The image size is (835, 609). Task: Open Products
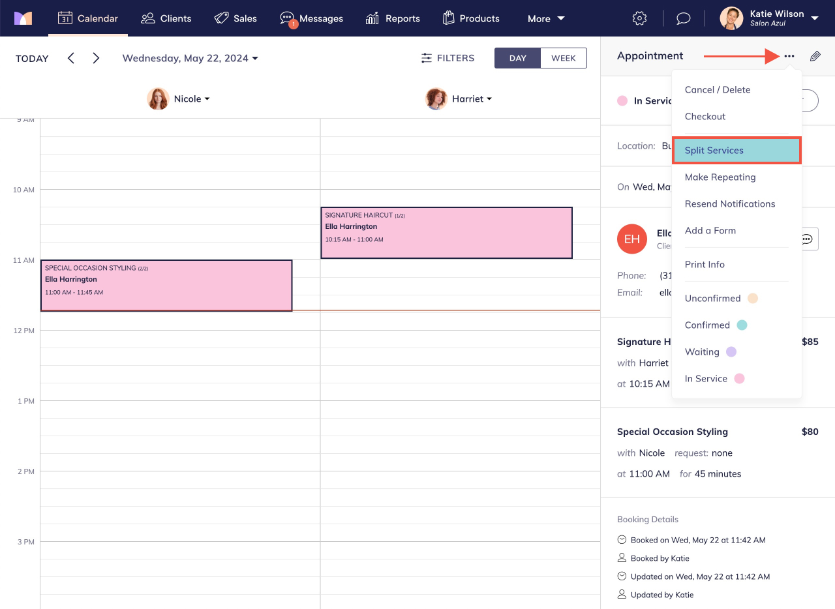[x=471, y=18]
